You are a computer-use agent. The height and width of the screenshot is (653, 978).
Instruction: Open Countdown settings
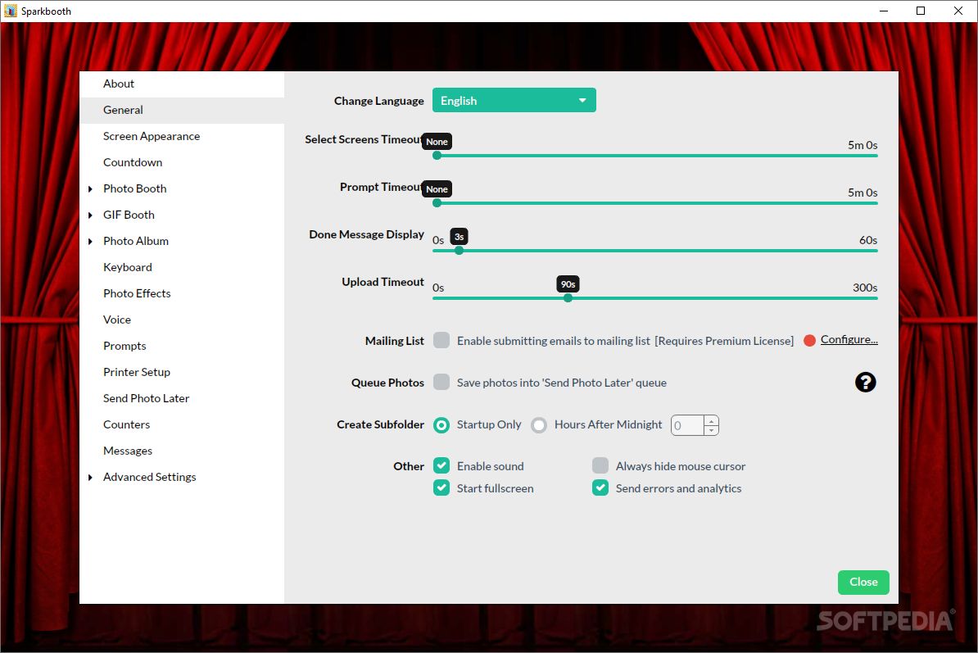[182, 162]
